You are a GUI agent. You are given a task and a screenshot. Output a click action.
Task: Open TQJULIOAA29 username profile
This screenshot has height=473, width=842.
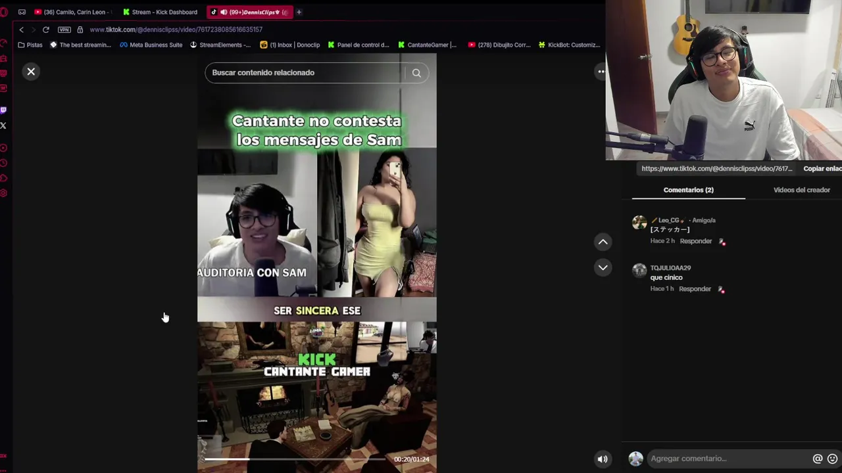670,268
